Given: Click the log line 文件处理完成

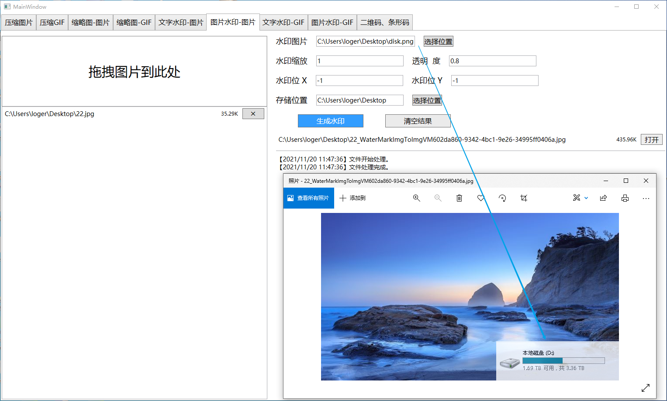Looking at the screenshot, I should [x=334, y=167].
